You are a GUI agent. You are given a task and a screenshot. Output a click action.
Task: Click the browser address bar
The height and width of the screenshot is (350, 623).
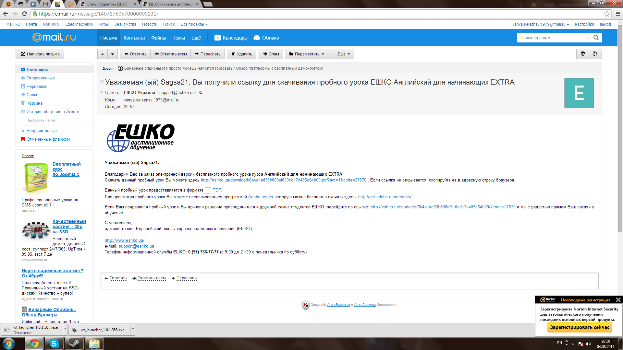[318, 14]
